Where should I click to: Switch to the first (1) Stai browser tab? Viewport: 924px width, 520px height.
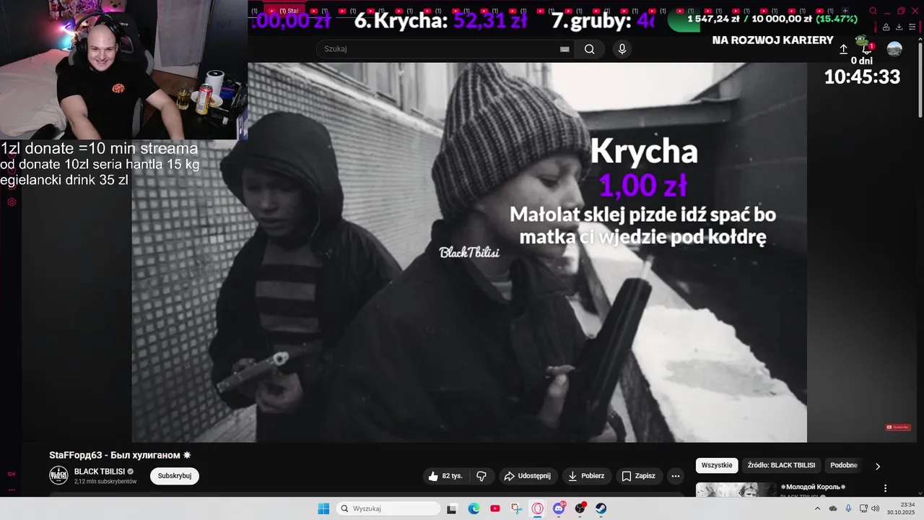point(285,11)
